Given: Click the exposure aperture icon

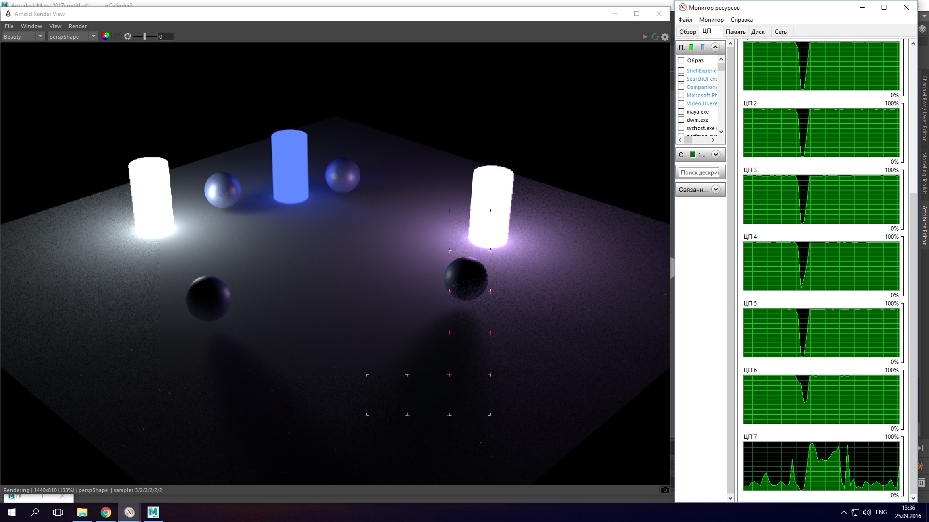Looking at the screenshot, I should 128,36.
